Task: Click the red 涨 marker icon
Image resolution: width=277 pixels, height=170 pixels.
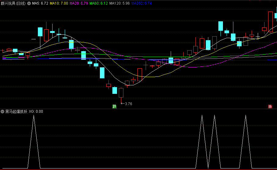Action: (x=270, y=106)
